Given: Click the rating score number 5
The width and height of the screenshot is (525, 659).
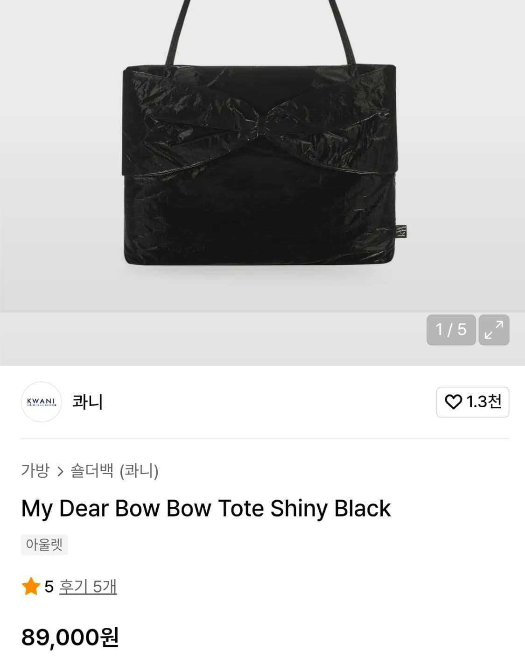Looking at the screenshot, I should tap(49, 586).
